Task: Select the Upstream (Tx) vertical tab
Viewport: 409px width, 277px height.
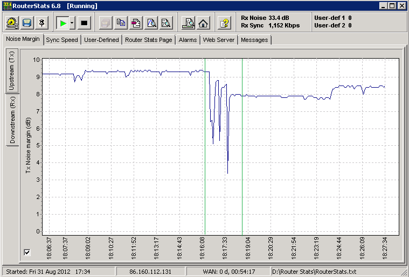Action: tap(12, 71)
